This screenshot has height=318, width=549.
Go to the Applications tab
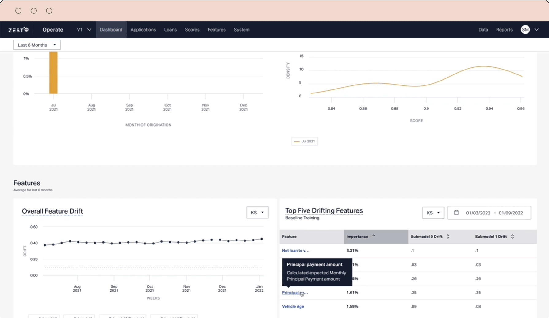[143, 30]
